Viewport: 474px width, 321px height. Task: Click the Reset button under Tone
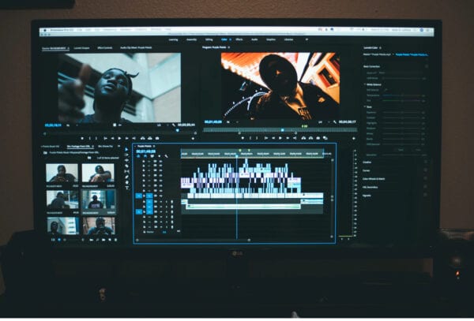[401, 150]
